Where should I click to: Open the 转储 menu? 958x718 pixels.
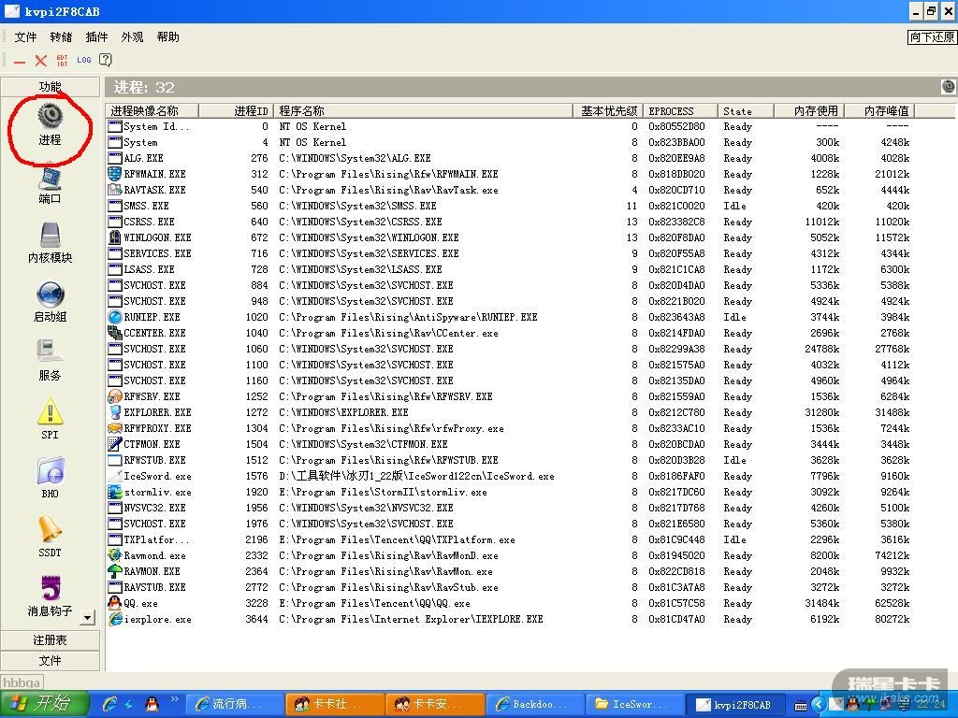[61, 37]
